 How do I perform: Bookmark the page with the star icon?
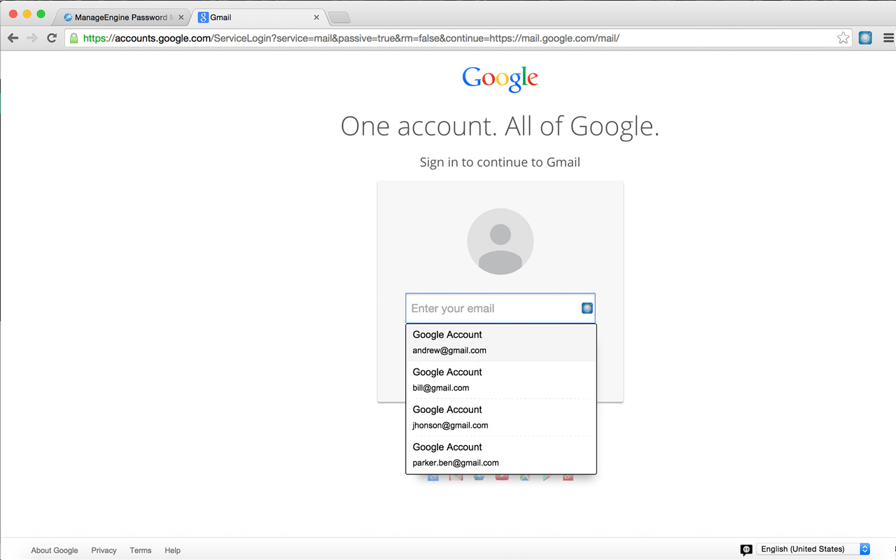pos(843,38)
